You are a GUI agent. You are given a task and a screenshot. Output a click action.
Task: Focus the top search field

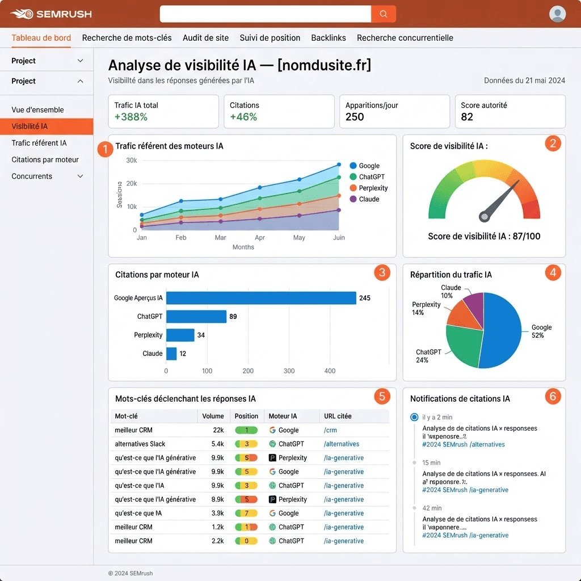point(266,14)
